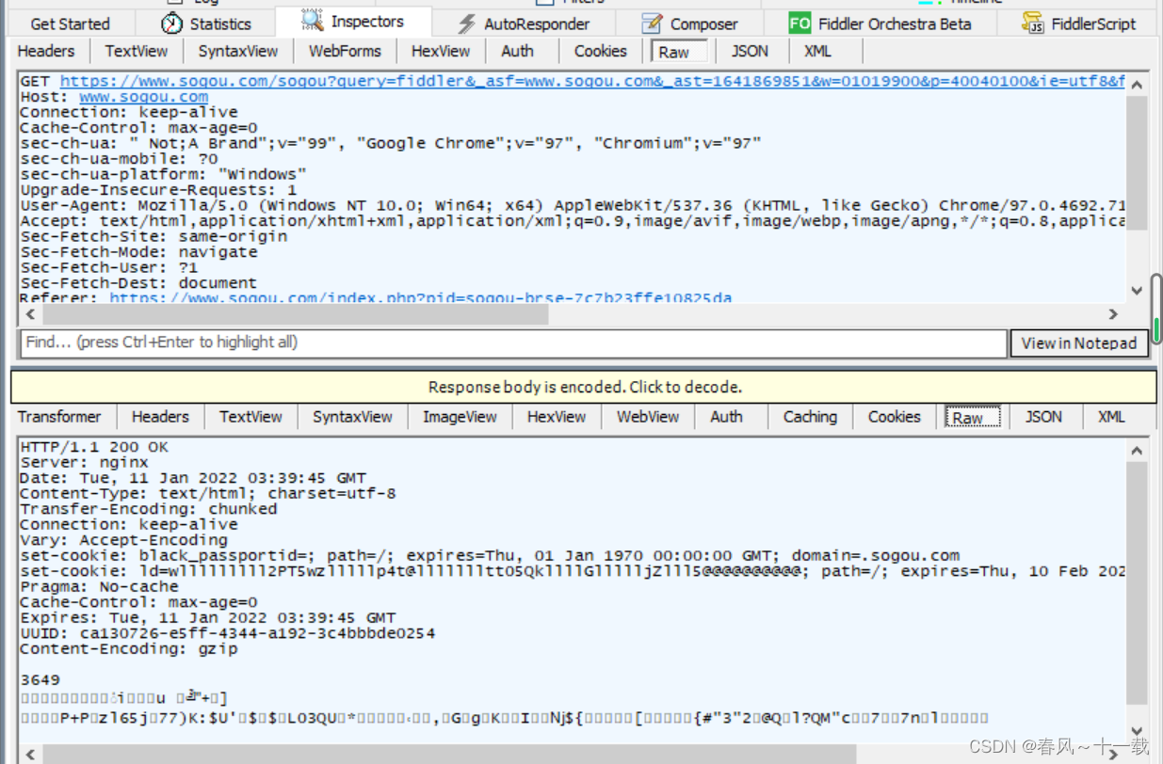This screenshot has width=1163, height=764.
Task: Select the response Auth tab
Action: click(x=726, y=417)
